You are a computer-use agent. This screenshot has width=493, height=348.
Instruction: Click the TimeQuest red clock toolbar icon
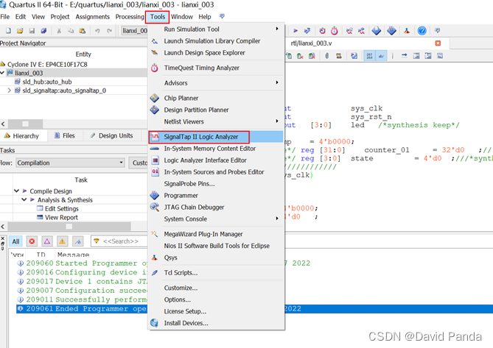[335, 31]
